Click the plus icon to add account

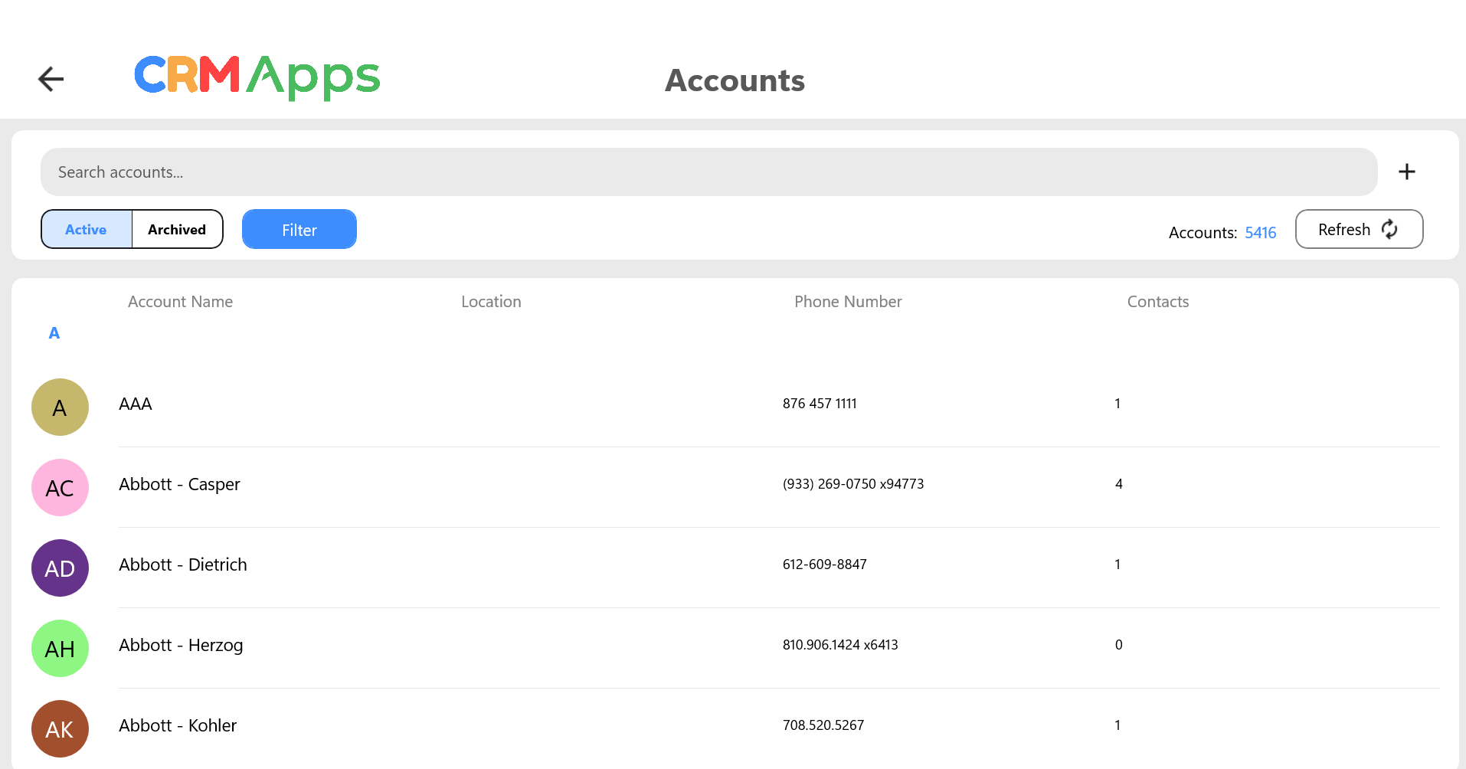pos(1406,172)
